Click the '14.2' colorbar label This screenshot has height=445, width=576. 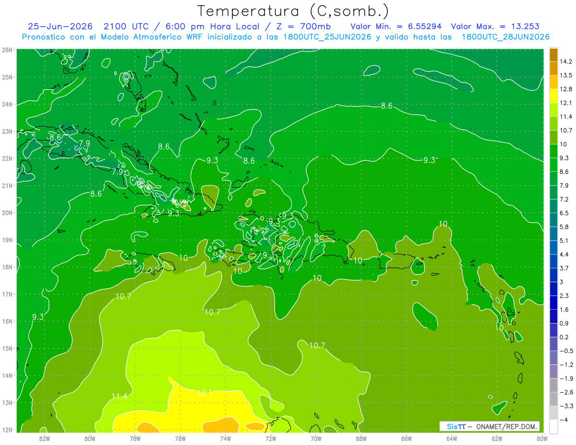(x=566, y=61)
